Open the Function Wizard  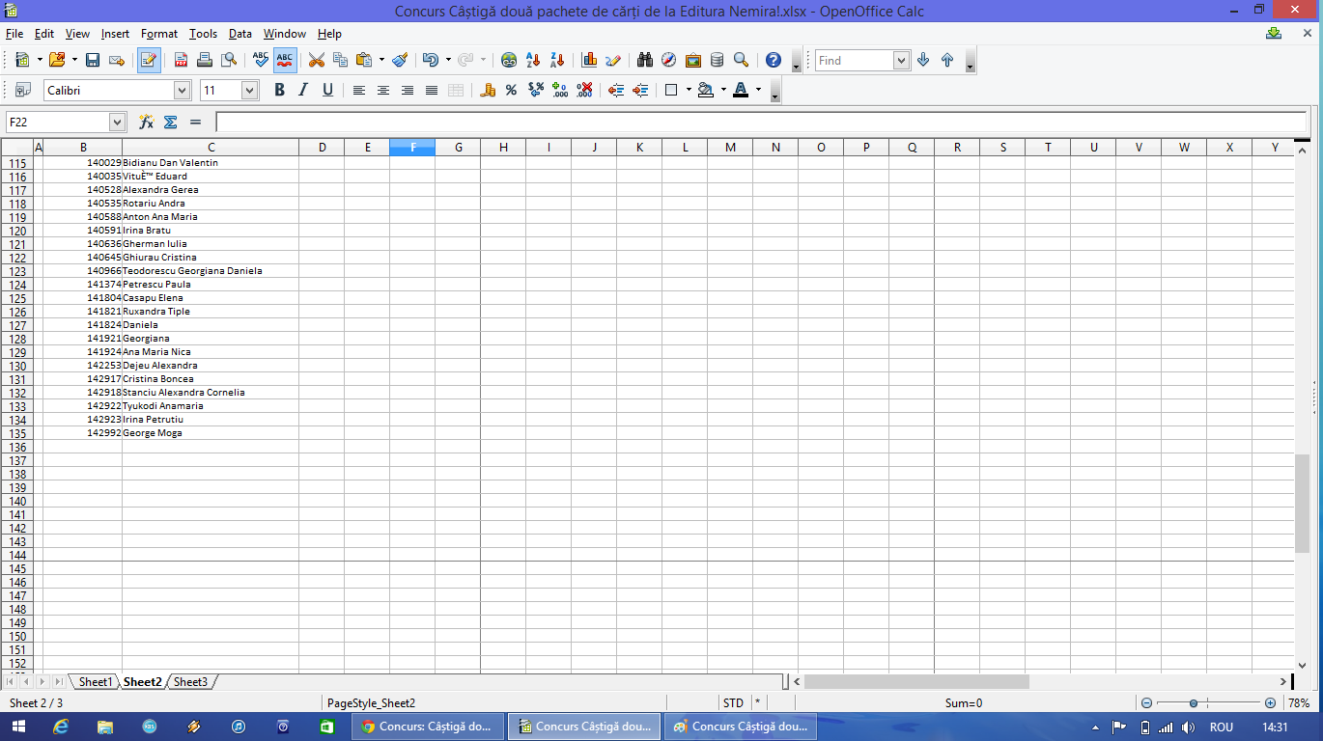[x=146, y=122]
